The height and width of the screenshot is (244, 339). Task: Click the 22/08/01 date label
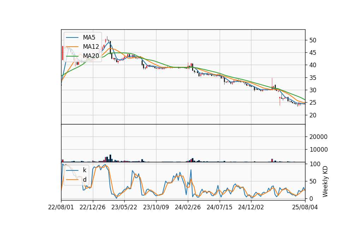coord(61,207)
